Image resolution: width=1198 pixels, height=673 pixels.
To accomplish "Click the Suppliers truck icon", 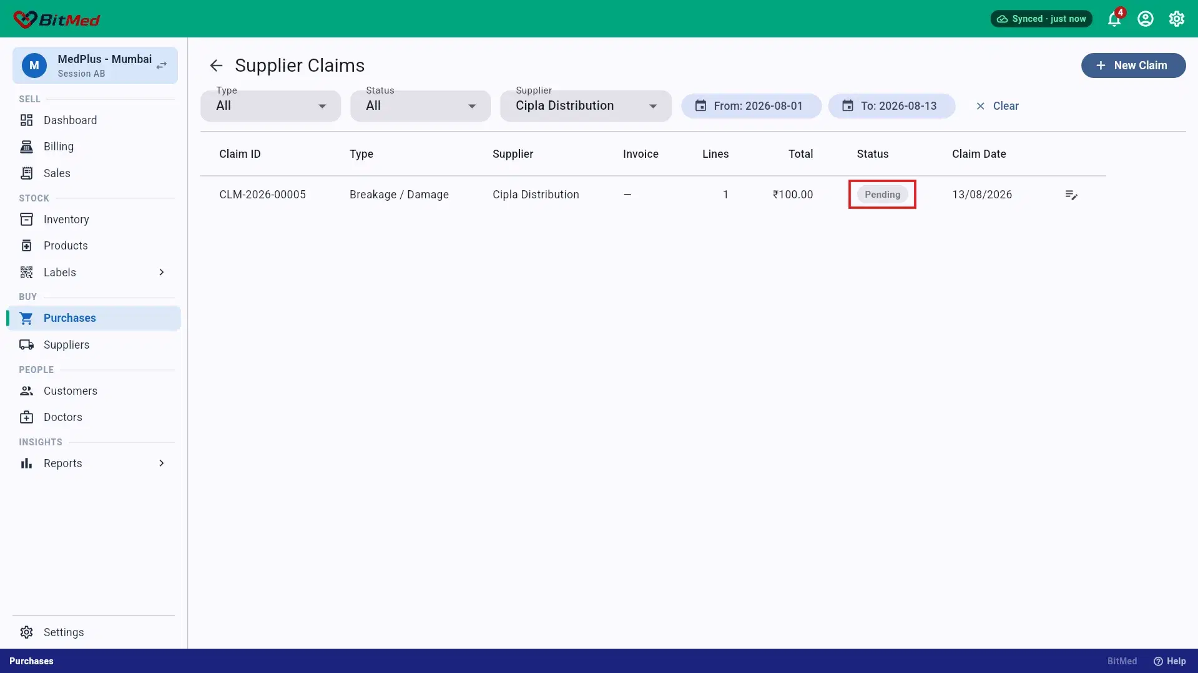I will tap(26, 345).
